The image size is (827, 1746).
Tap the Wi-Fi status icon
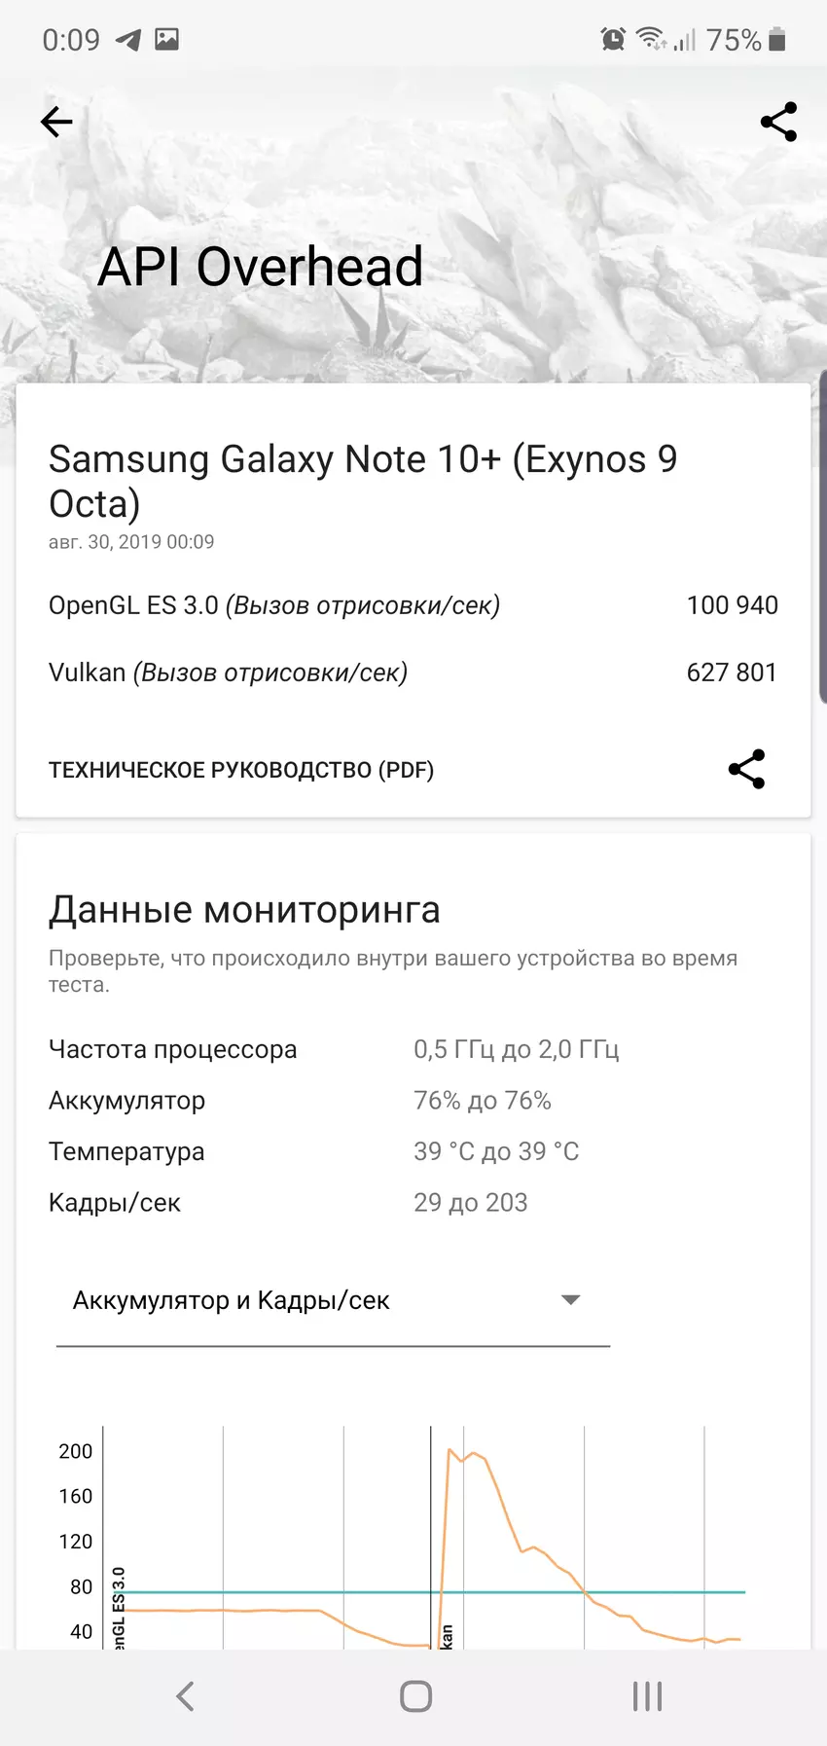click(649, 38)
